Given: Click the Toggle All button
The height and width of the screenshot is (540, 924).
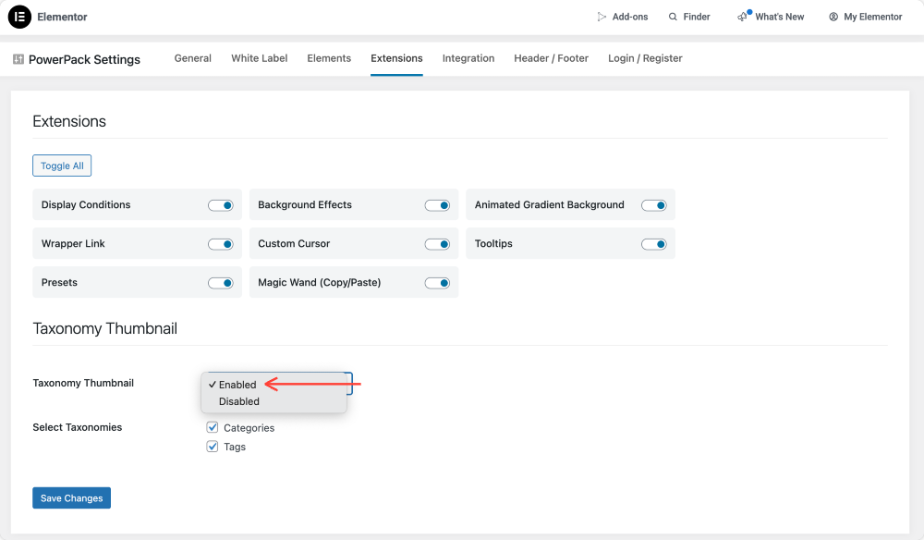Looking at the screenshot, I should (x=62, y=166).
